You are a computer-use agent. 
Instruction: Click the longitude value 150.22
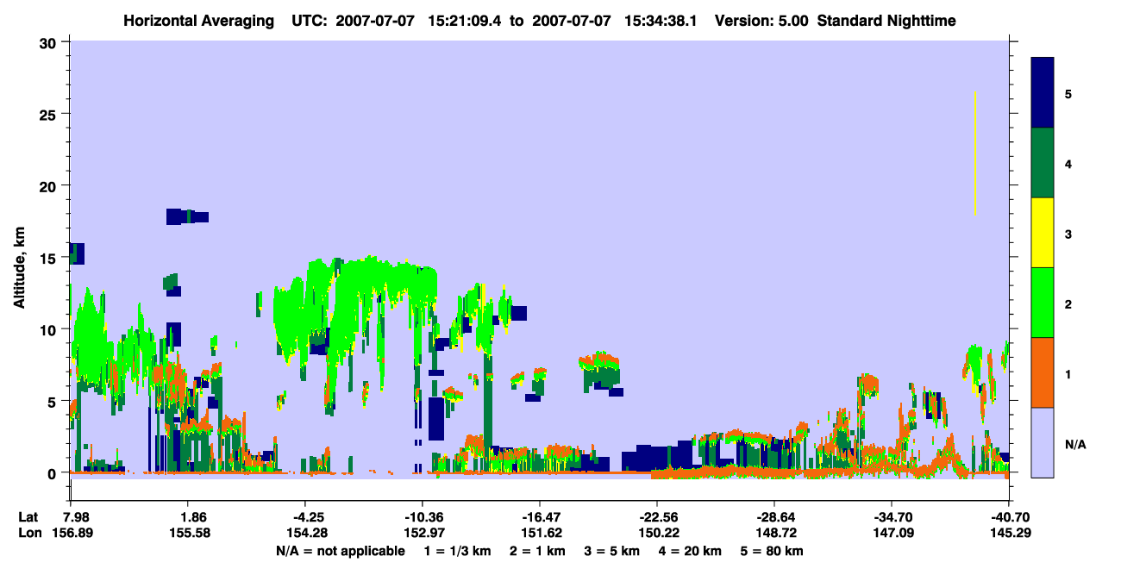click(659, 533)
